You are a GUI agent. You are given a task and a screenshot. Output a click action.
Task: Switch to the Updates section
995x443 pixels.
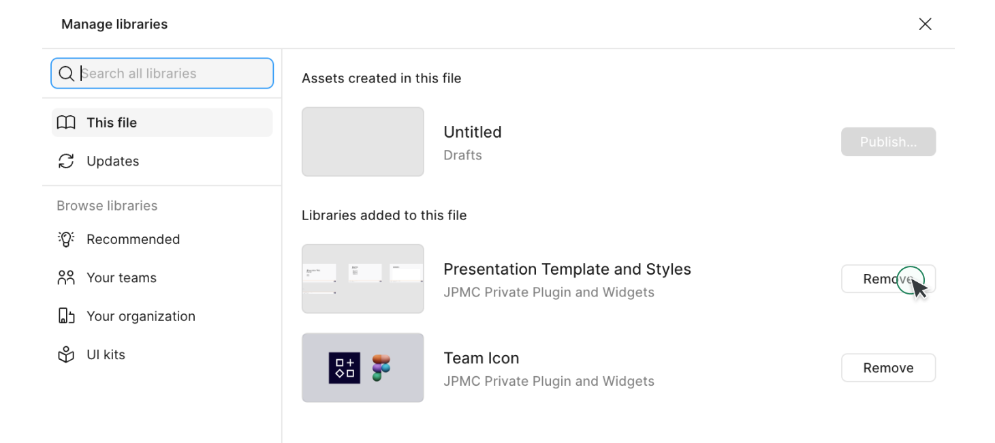(112, 161)
